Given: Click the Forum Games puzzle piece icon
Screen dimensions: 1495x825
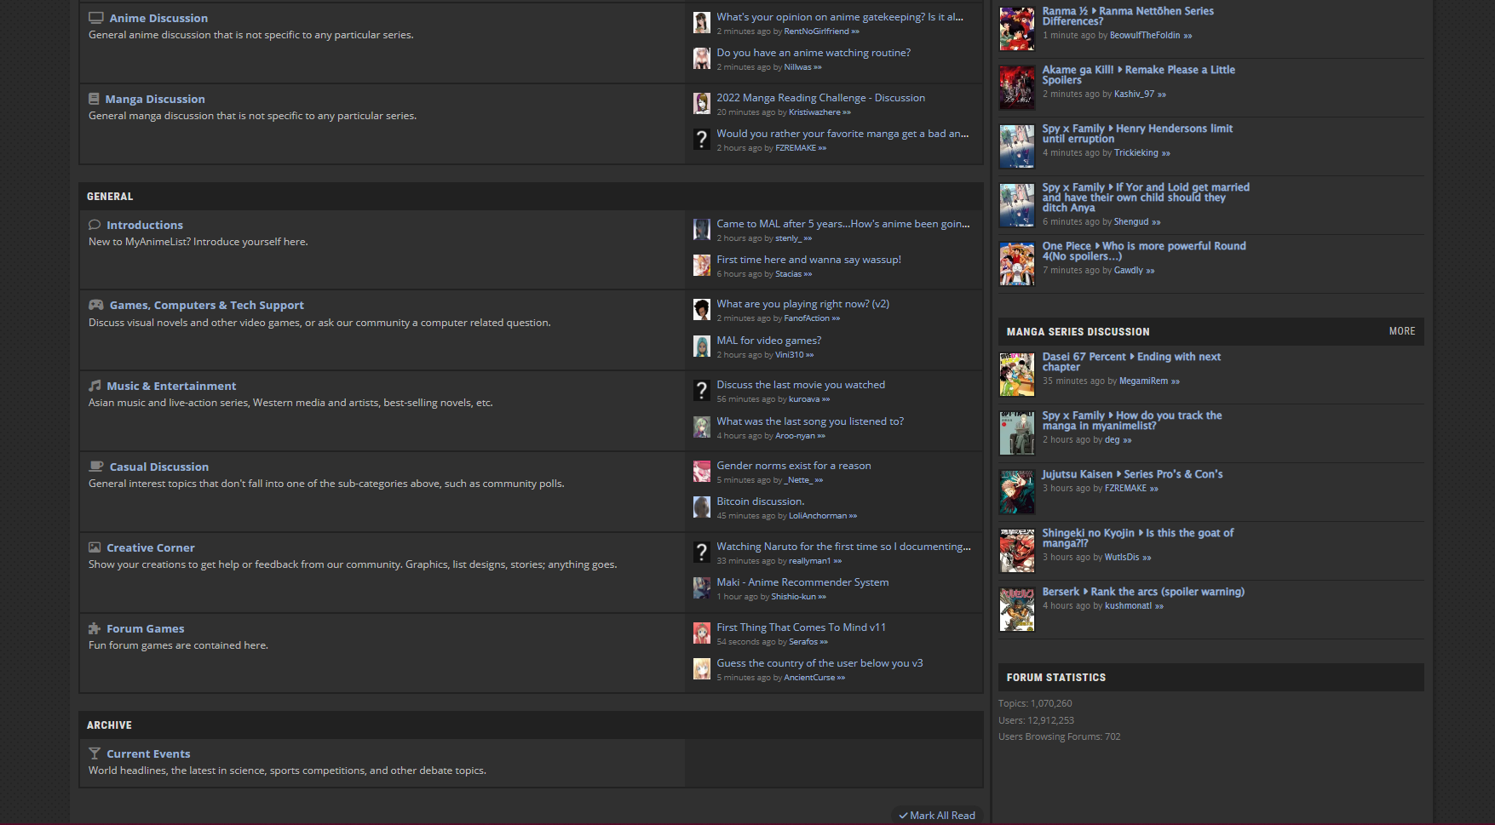Looking at the screenshot, I should [95, 628].
